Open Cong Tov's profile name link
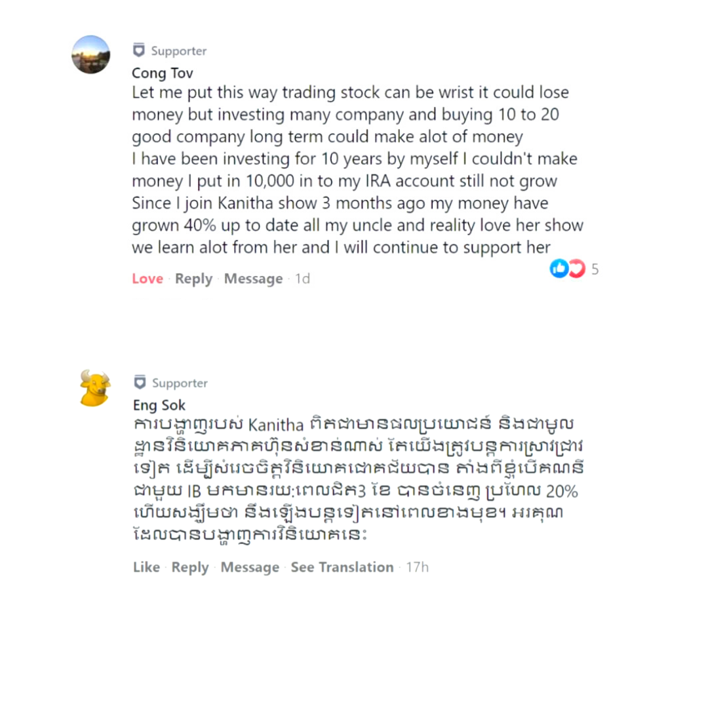Screen dimensions: 708x708 [x=162, y=73]
